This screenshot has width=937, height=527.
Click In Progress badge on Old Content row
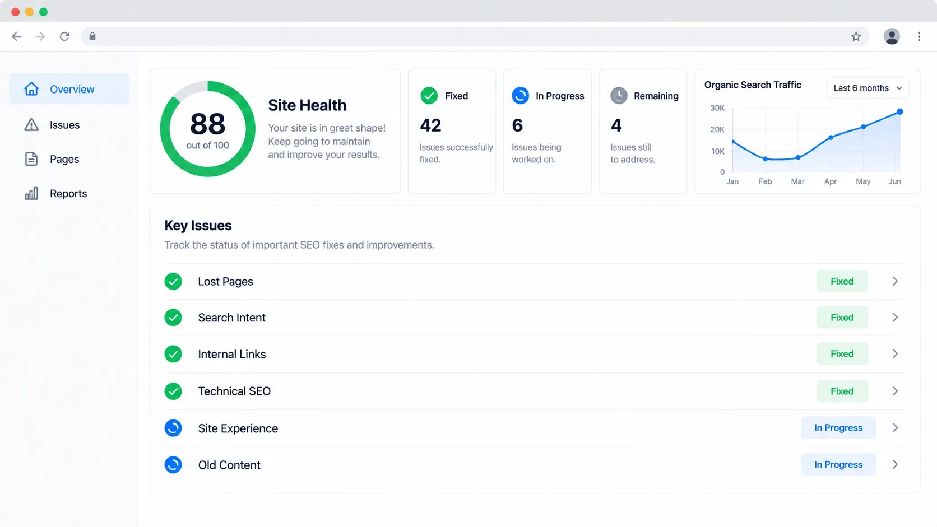(838, 465)
